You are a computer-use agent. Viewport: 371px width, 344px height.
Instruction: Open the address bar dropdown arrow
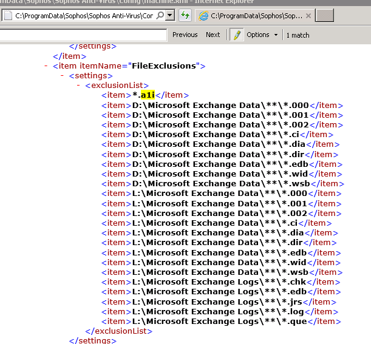169,15
